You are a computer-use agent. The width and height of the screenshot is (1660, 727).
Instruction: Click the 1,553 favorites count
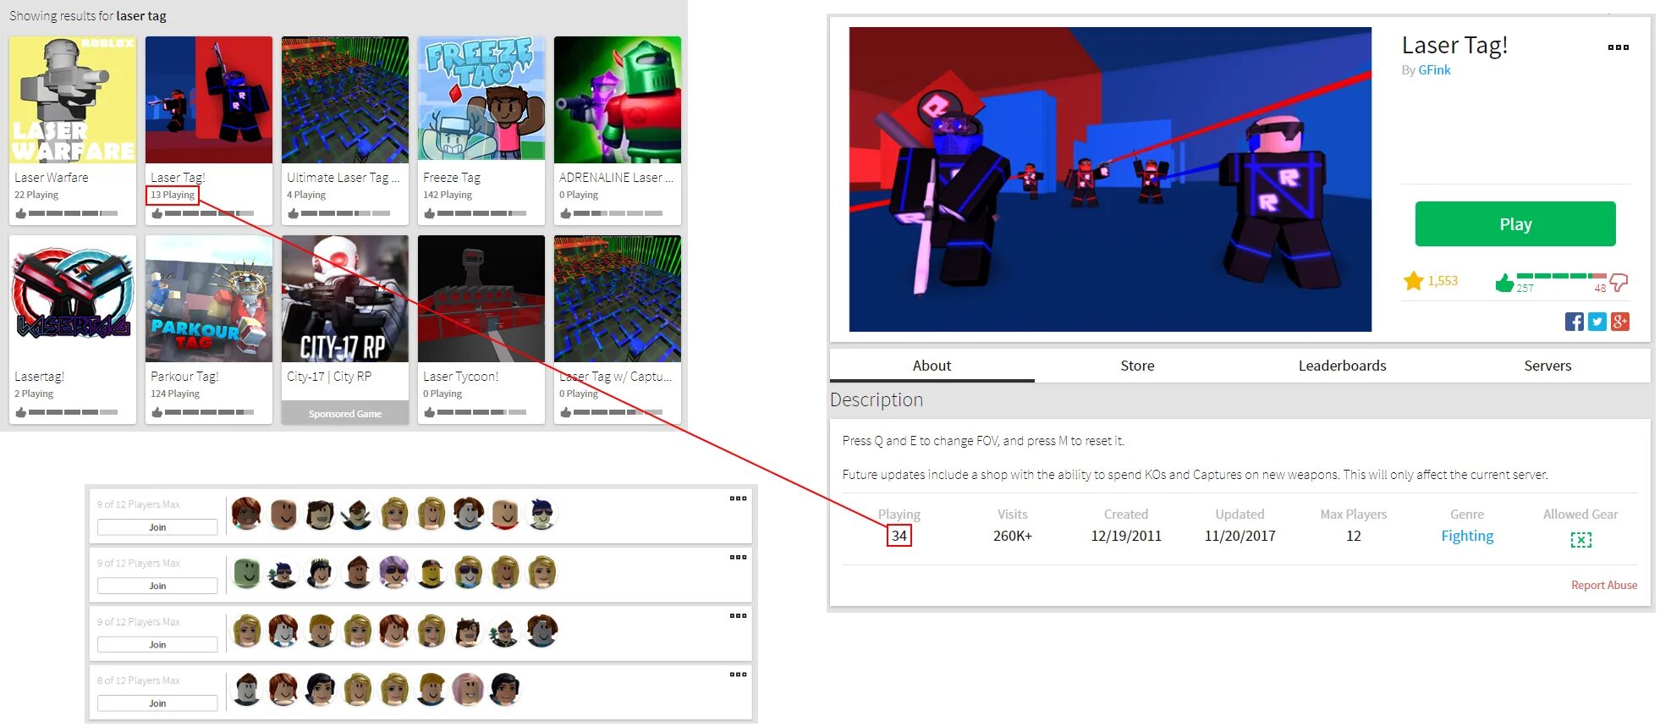(x=1443, y=281)
